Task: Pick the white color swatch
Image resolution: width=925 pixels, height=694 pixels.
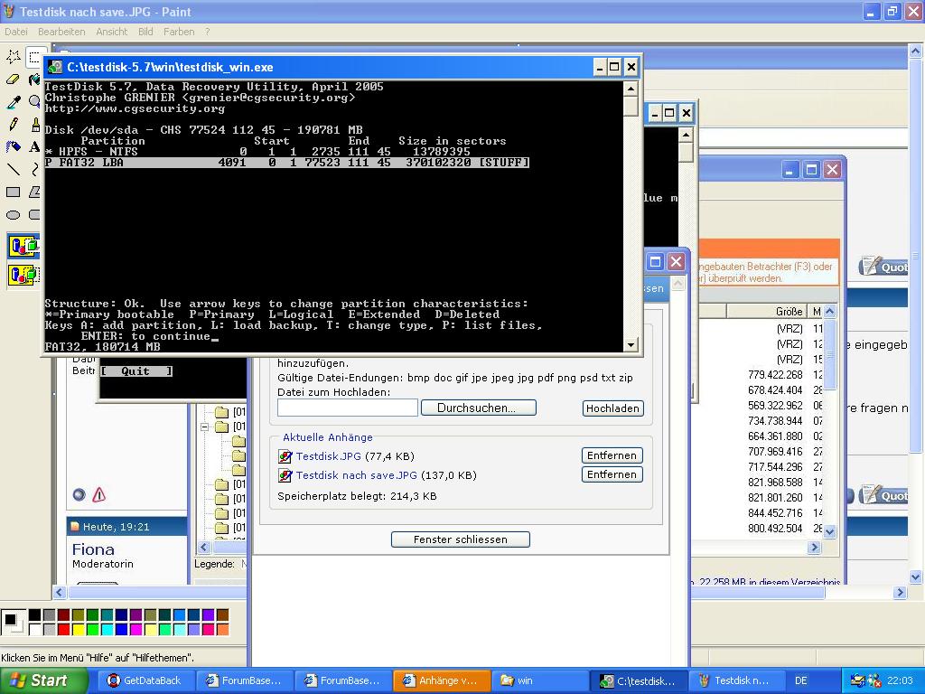Action: point(35,630)
